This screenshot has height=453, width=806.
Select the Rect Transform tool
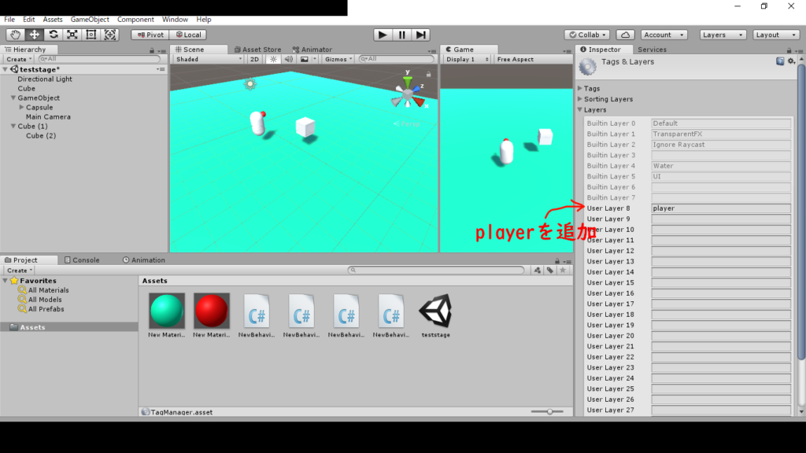click(x=91, y=35)
